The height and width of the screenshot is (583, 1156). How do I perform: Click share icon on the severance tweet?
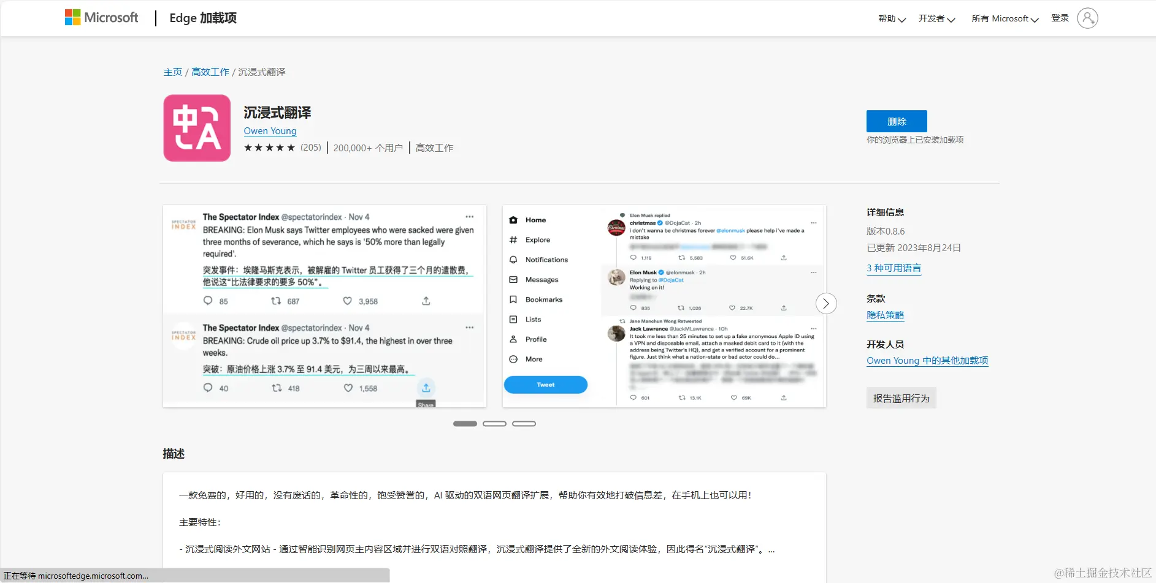pyautogui.click(x=426, y=301)
